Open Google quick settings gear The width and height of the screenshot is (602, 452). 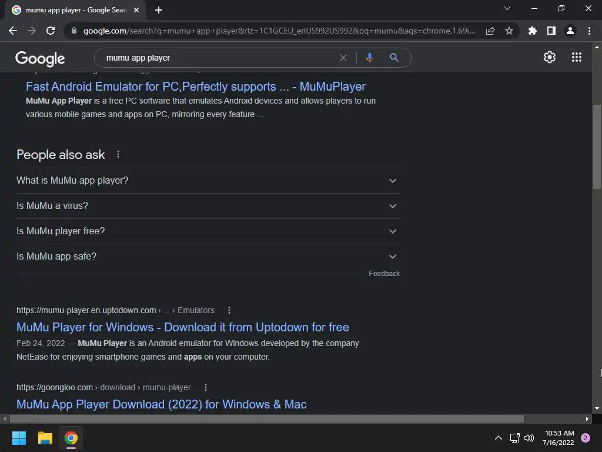pos(550,57)
